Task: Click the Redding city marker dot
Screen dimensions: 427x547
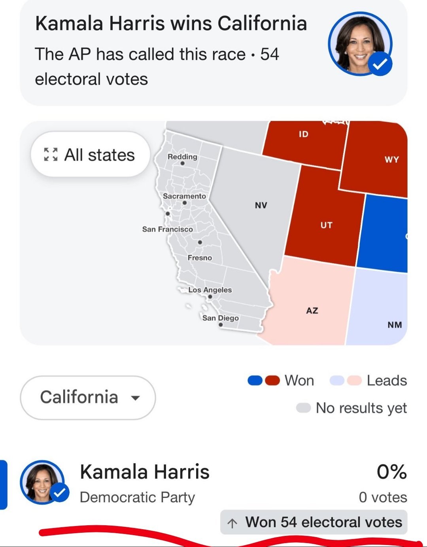Action: (x=182, y=163)
